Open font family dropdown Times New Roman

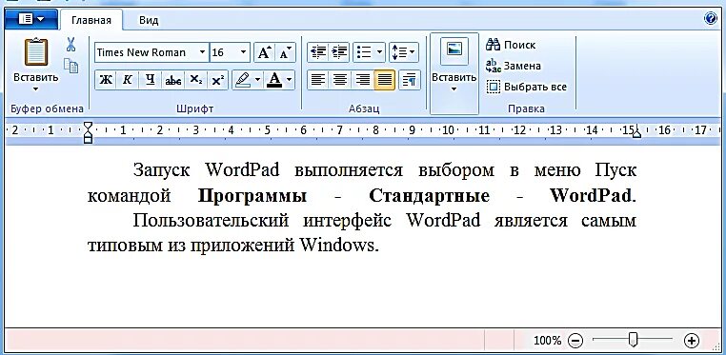coord(202,52)
